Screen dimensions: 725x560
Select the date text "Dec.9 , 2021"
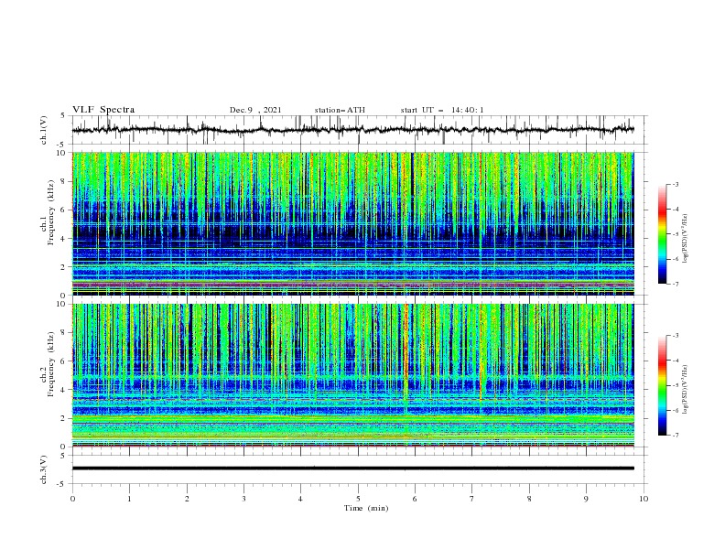click(255, 110)
